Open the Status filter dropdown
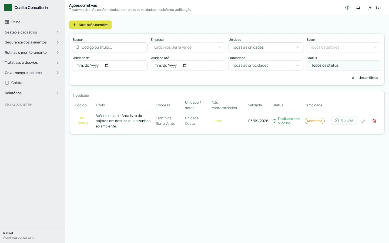This screenshot has height=243, width=389. [344, 65]
